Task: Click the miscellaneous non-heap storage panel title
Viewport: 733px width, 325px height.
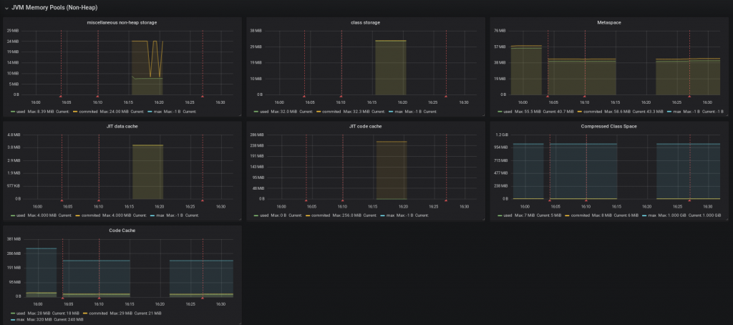Action: point(122,22)
